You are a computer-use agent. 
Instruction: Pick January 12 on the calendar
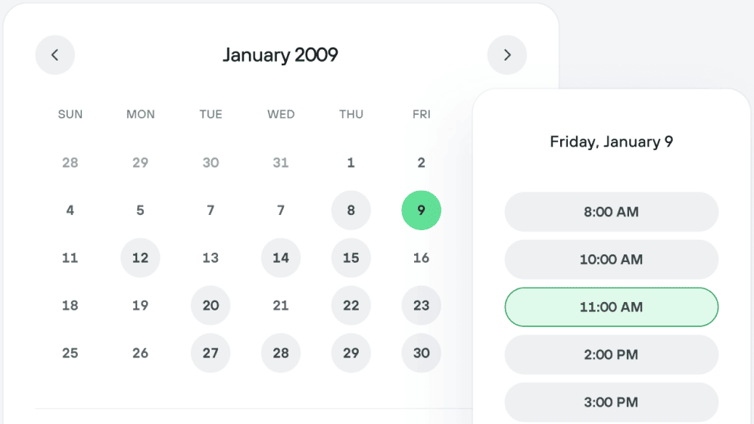coord(140,258)
